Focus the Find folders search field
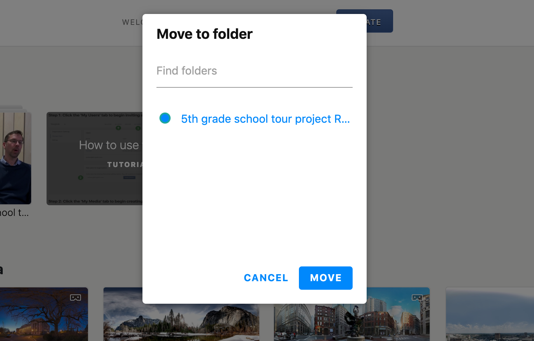This screenshot has height=341, width=534. point(255,71)
